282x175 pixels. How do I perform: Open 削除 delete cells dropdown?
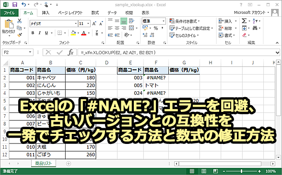click(x=227, y=28)
